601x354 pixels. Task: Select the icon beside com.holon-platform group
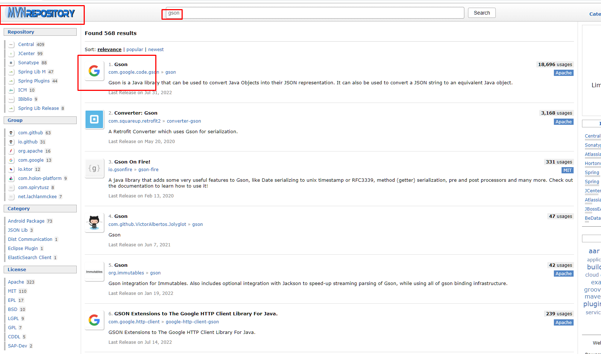11,178
